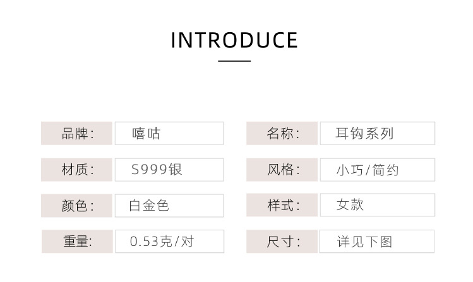Image resolution: width=473 pixels, height=282 pixels.
Task: Select the 品牌 label cell
Action: [76, 134]
